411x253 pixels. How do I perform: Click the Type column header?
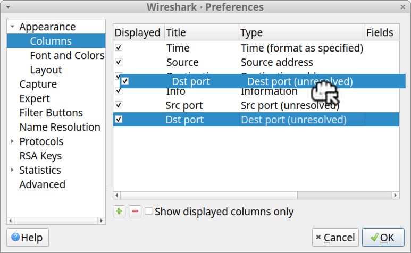coord(301,32)
